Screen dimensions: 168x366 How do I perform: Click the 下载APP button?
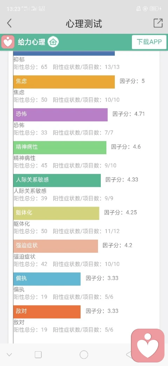click(149, 42)
